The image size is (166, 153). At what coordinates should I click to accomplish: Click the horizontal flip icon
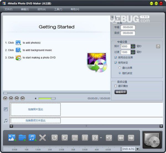(x=75, y=138)
